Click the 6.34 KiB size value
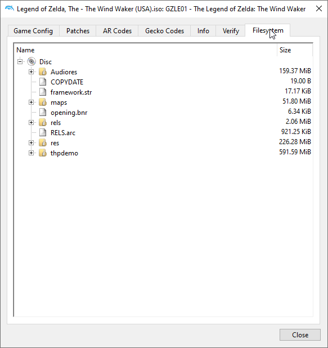328x348 pixels. point(299,111)
